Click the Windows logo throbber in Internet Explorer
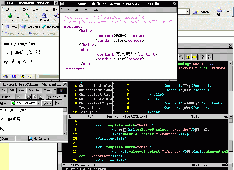This screenshot has width=234, height=170. coord(62,90)
